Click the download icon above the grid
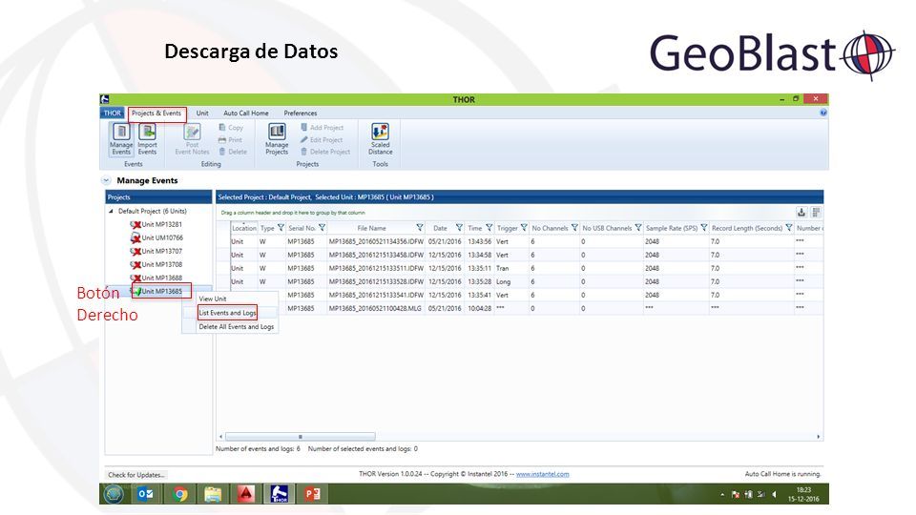 (x=801, y=212)
